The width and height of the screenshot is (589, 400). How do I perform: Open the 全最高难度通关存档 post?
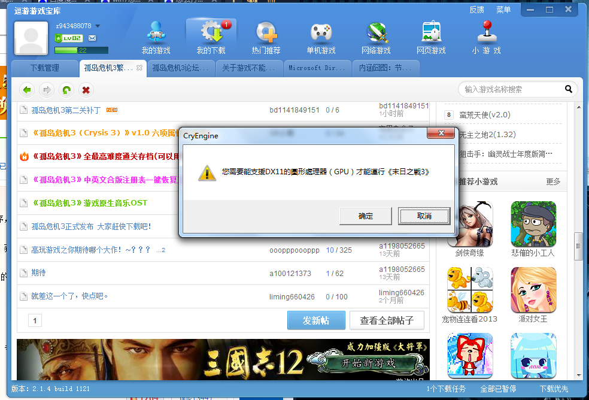105,156
